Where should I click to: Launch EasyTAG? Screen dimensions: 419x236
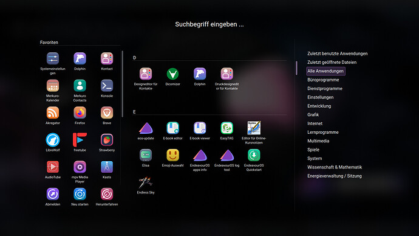[x=227, y=128]
